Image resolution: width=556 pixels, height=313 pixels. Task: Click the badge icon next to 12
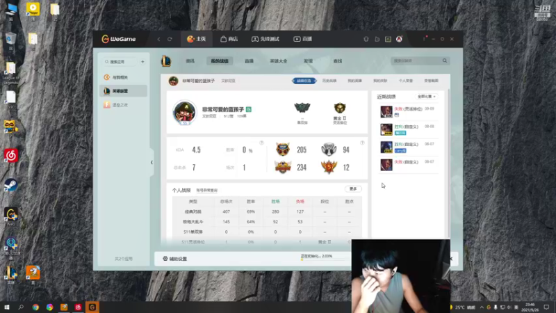point(329,167)
